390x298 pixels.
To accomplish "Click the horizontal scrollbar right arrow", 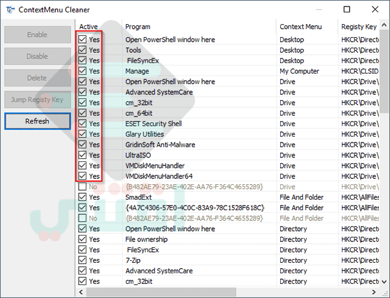I will coord(374,291).
